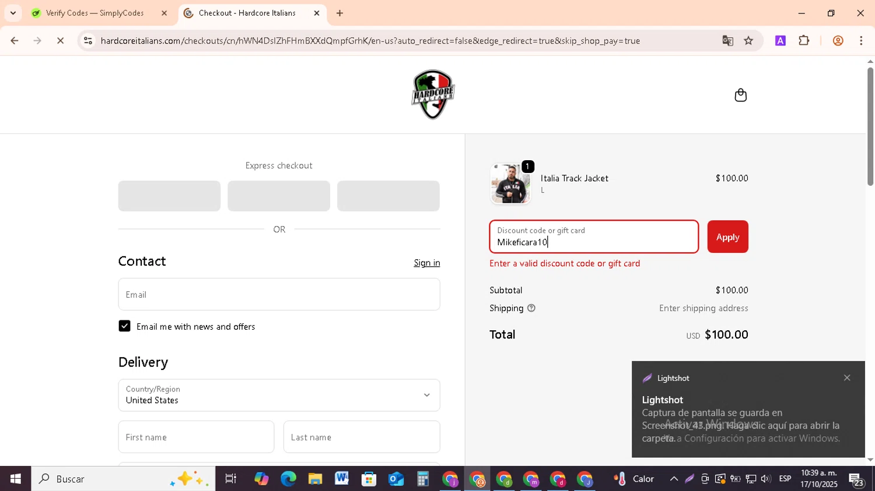Launch Copilot from the taskbar

[x=261, y=479]
